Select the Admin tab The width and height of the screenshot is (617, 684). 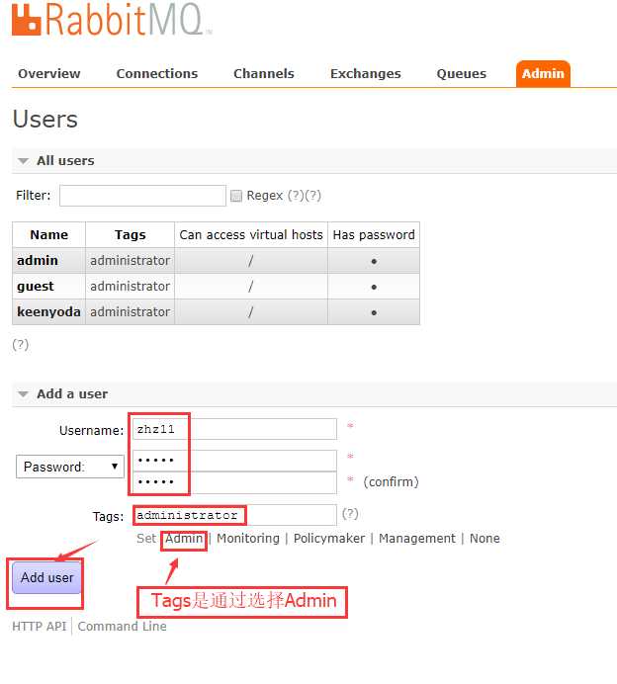pos(543,74)
